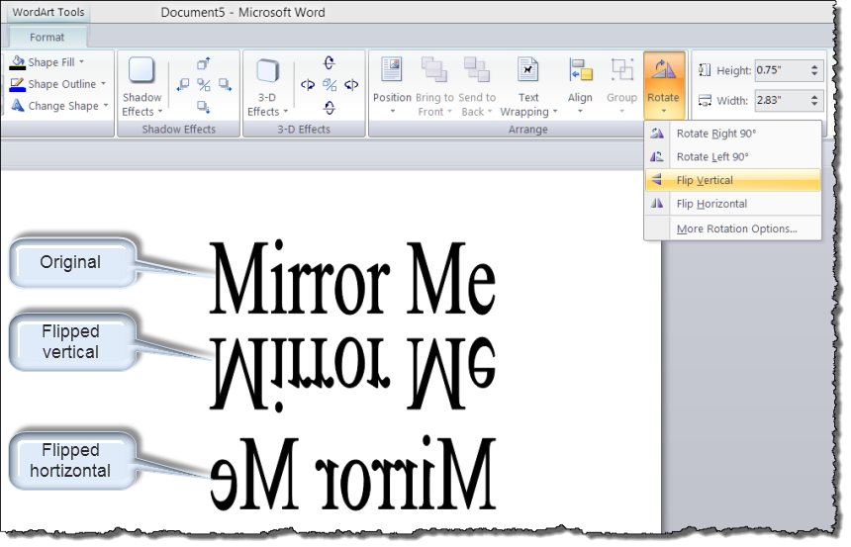This screenshot has height=547, width=851.
Task: Tilt 3-D effect down icon
Action: click(330, 108)
